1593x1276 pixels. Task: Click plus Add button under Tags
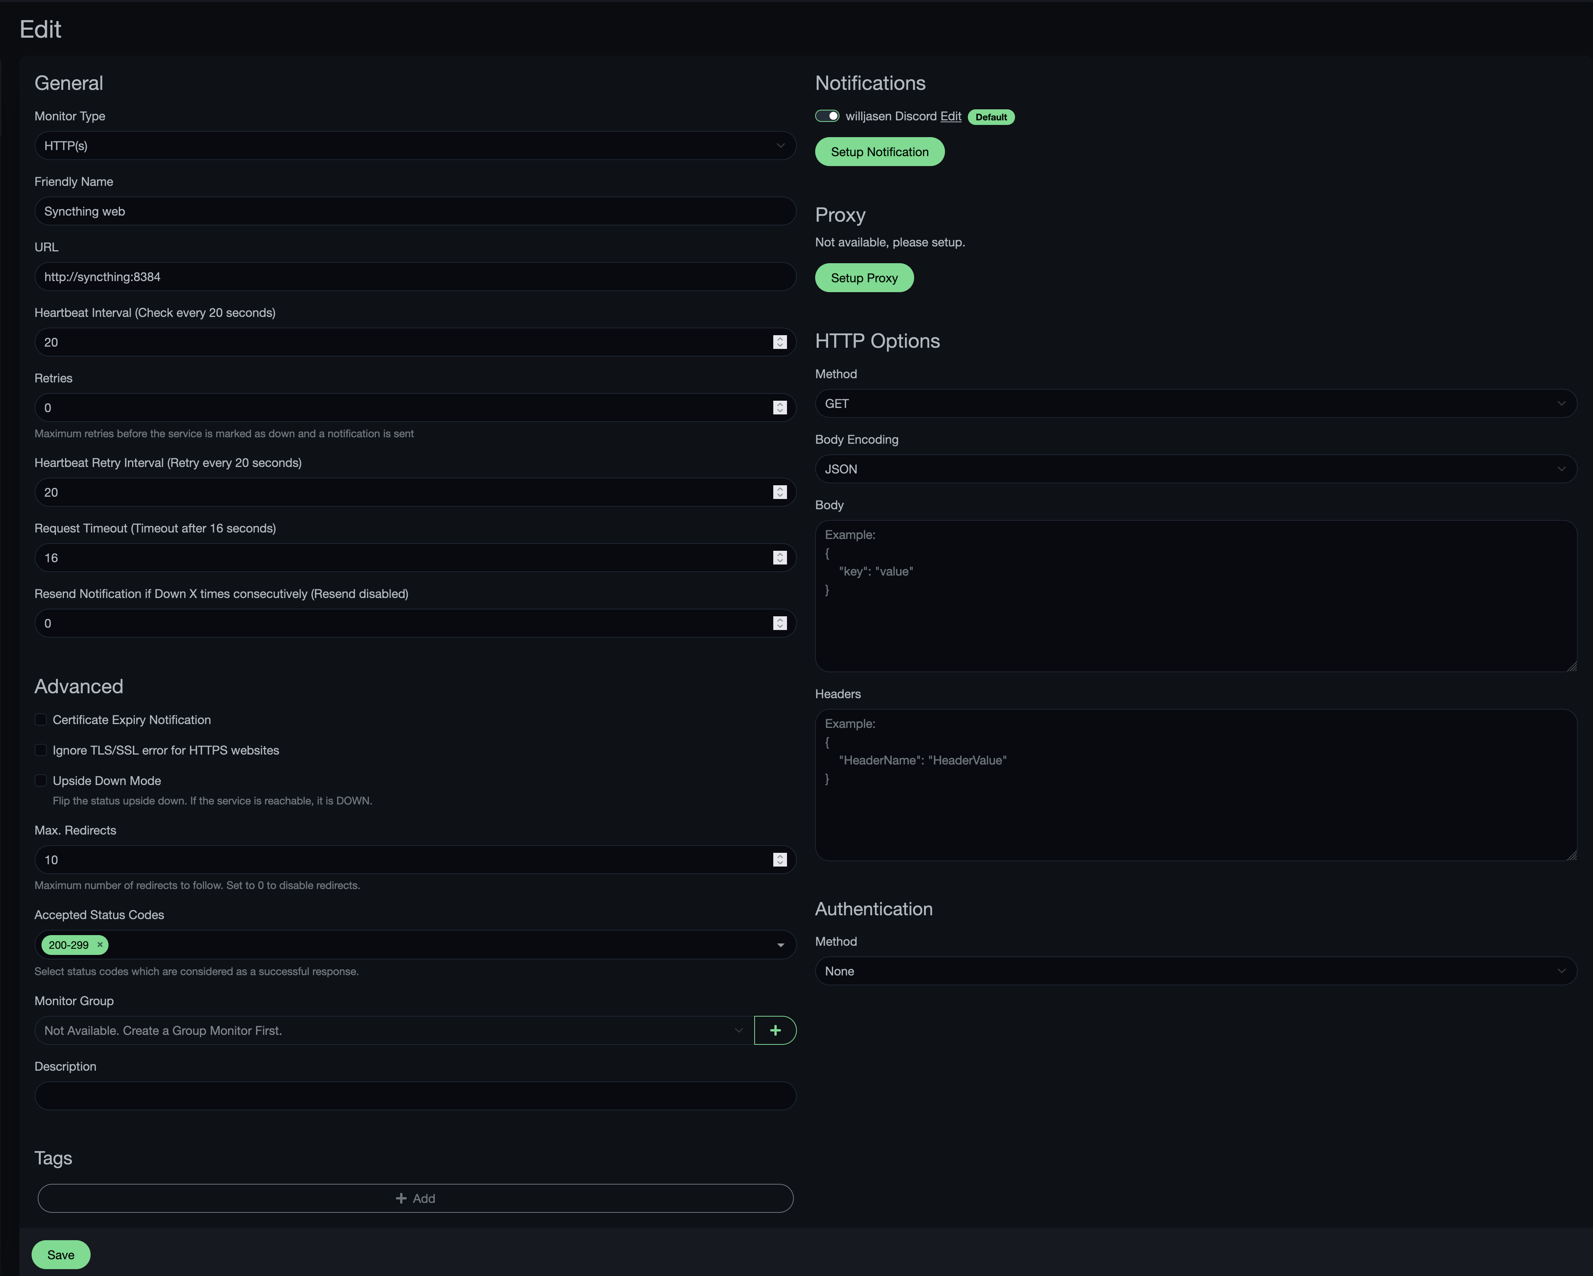coord(415,1198)
